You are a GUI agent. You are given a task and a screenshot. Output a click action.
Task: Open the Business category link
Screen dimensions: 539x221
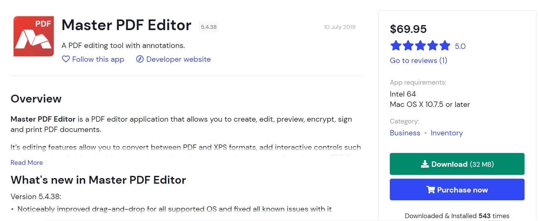tap(405, 133)
